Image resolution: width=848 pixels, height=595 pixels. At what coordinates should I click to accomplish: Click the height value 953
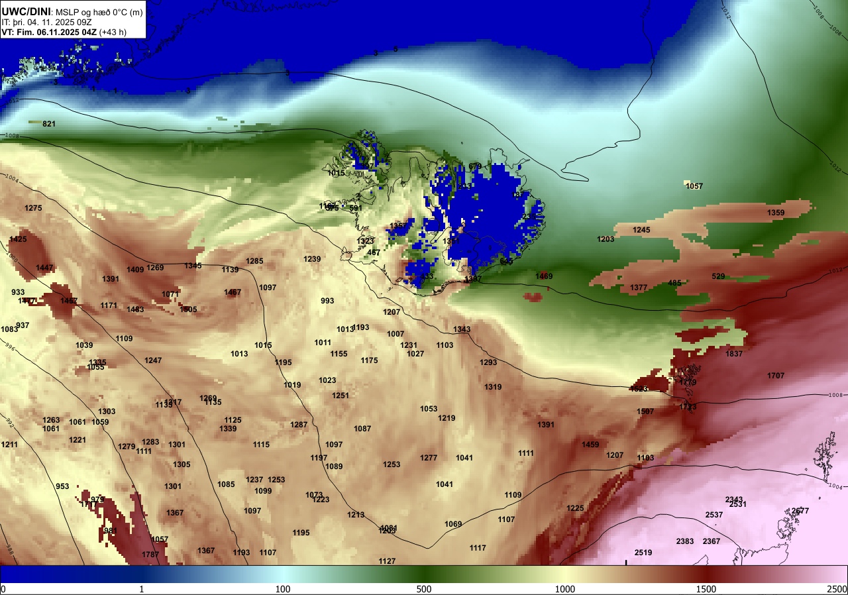pos(62,486)
